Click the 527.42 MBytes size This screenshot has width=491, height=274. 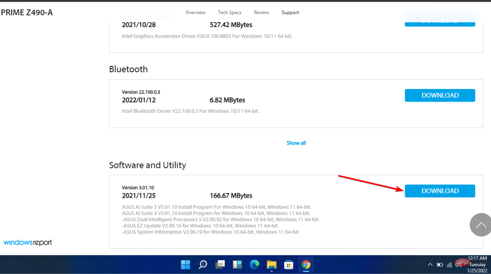pos(231,25)
